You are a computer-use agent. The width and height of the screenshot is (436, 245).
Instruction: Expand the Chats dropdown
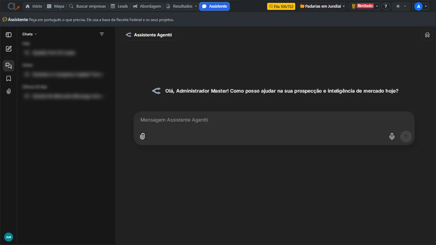30,34
